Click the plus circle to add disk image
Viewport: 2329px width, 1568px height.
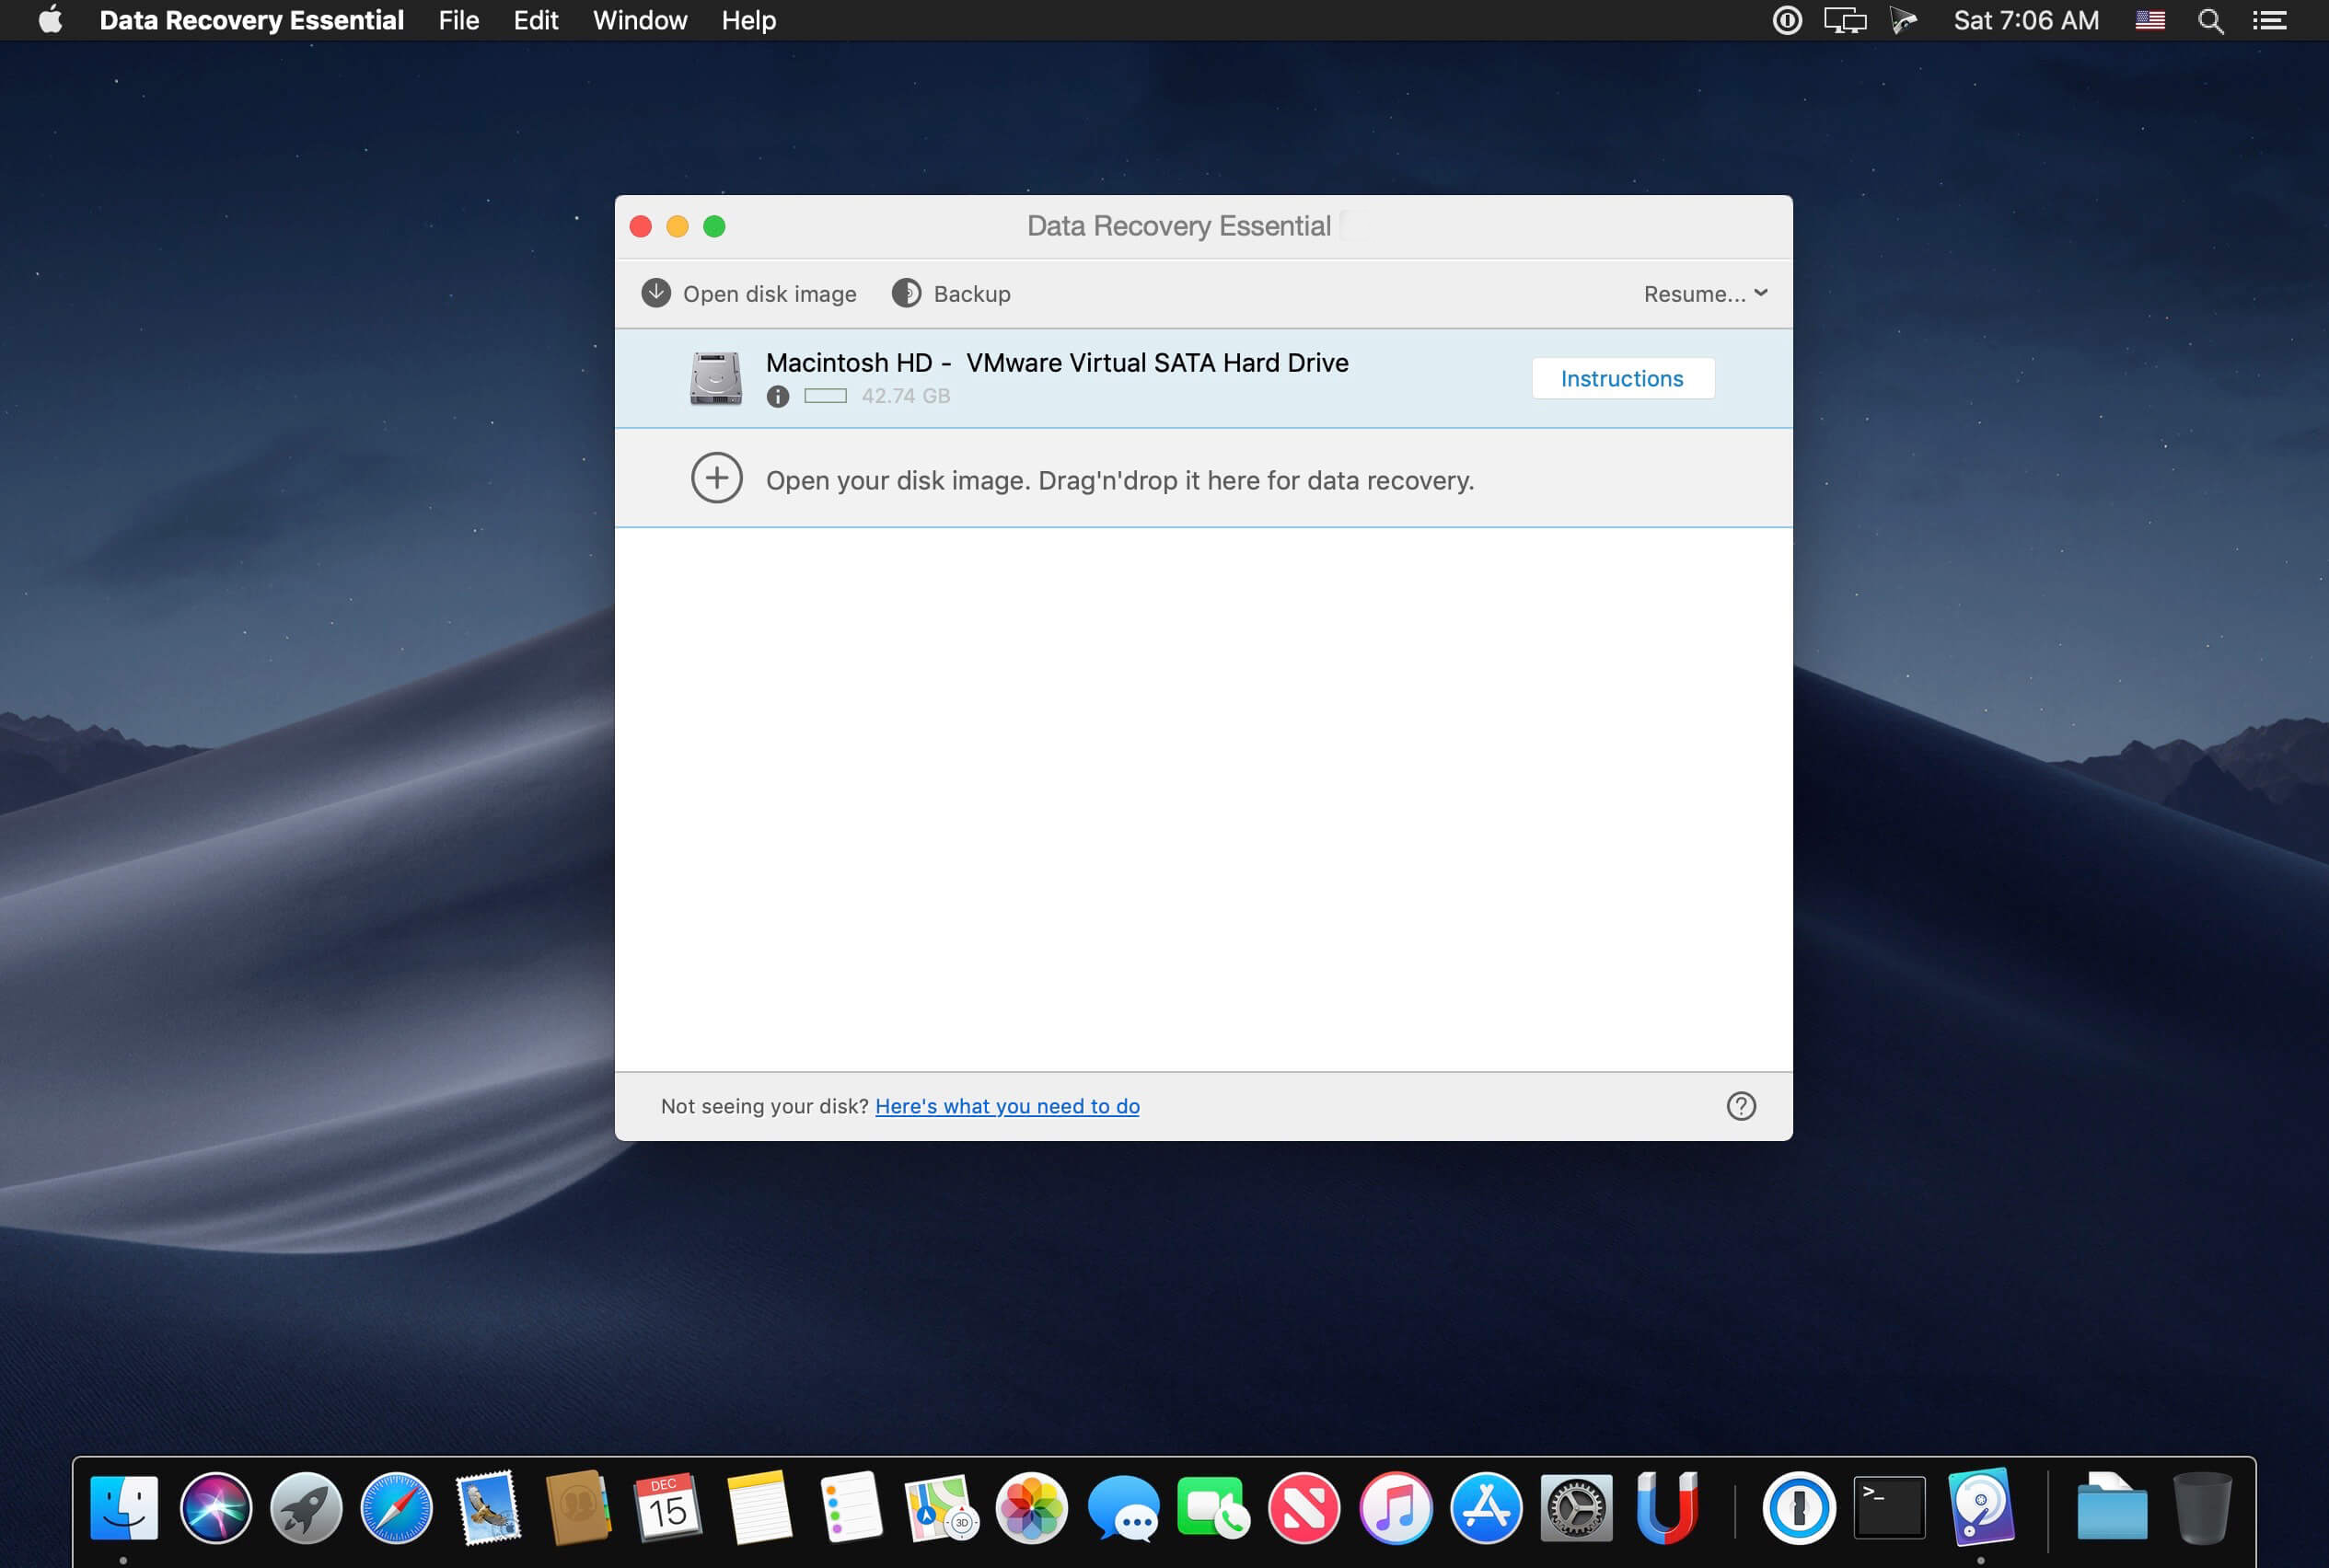(x=716, y=478)
